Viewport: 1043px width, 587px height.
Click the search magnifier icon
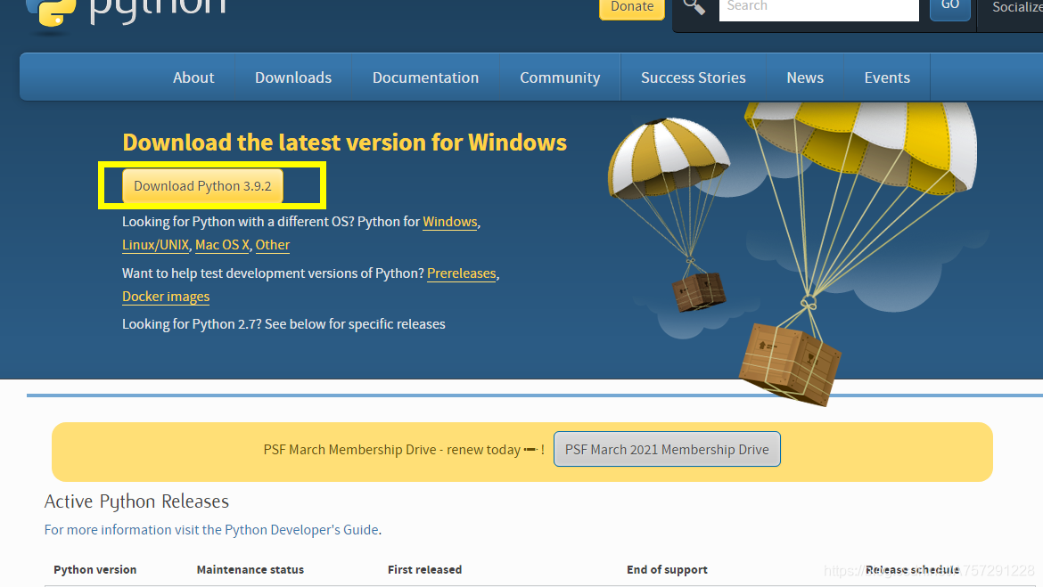[x=694, y=7]
